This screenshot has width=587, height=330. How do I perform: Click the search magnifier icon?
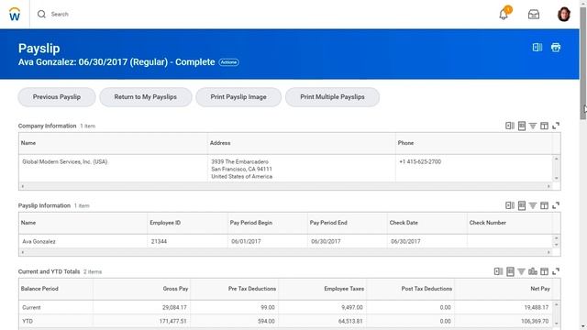point(41,15)
